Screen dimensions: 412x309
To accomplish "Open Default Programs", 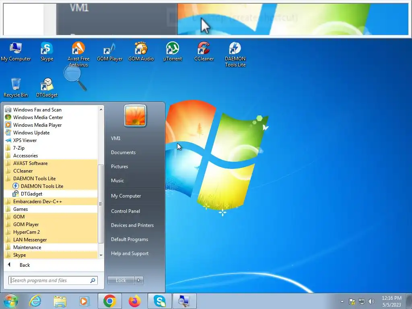I will tap(130, 239).
